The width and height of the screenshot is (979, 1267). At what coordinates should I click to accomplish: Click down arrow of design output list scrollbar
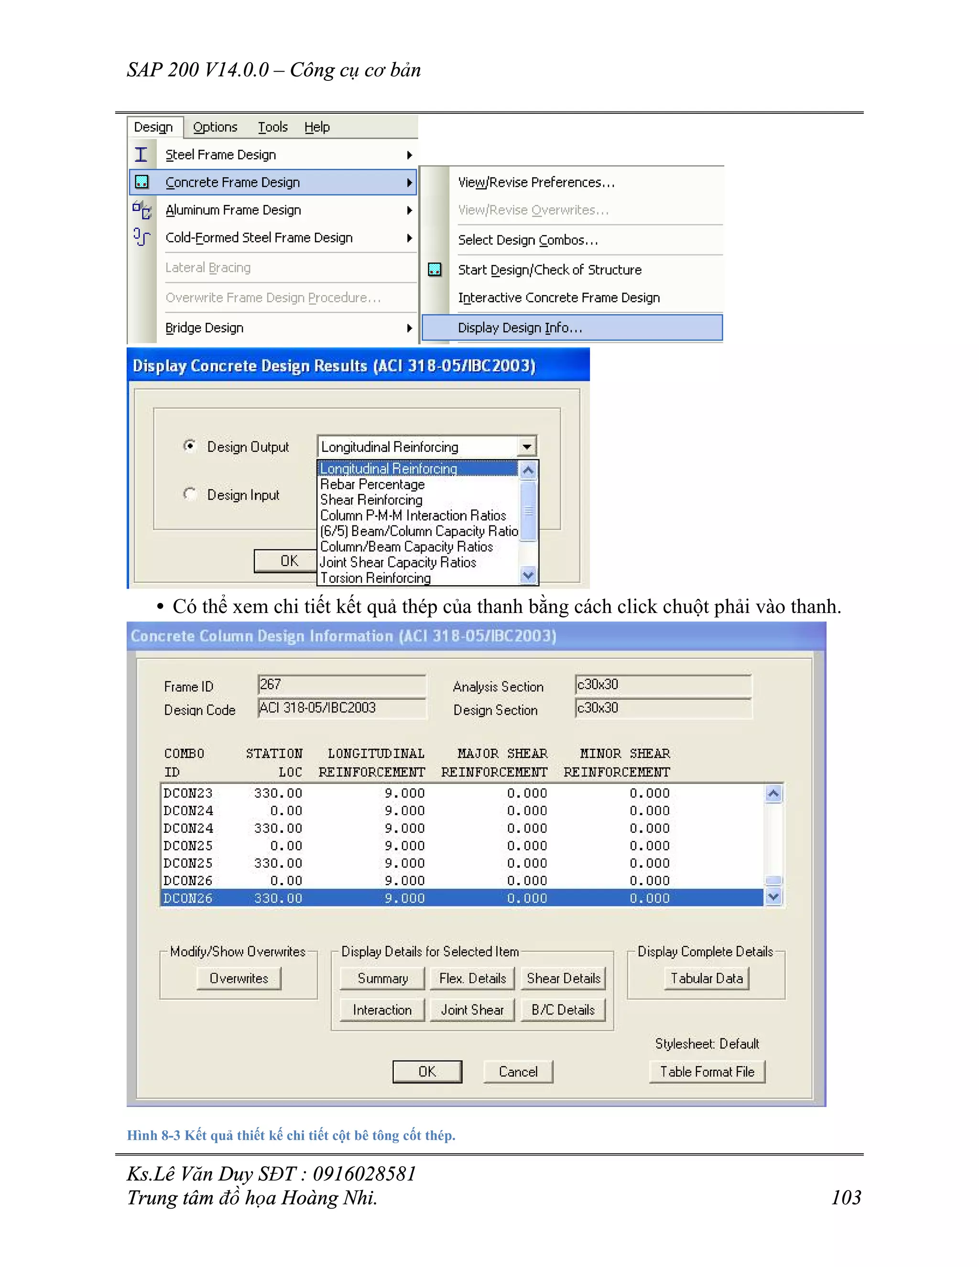[x=528, y=576]
